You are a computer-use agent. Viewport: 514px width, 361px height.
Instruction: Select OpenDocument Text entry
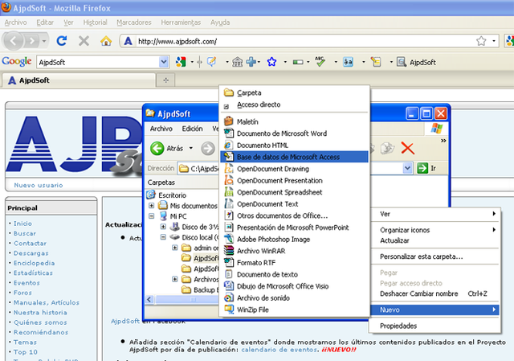[x=295, y=204]
